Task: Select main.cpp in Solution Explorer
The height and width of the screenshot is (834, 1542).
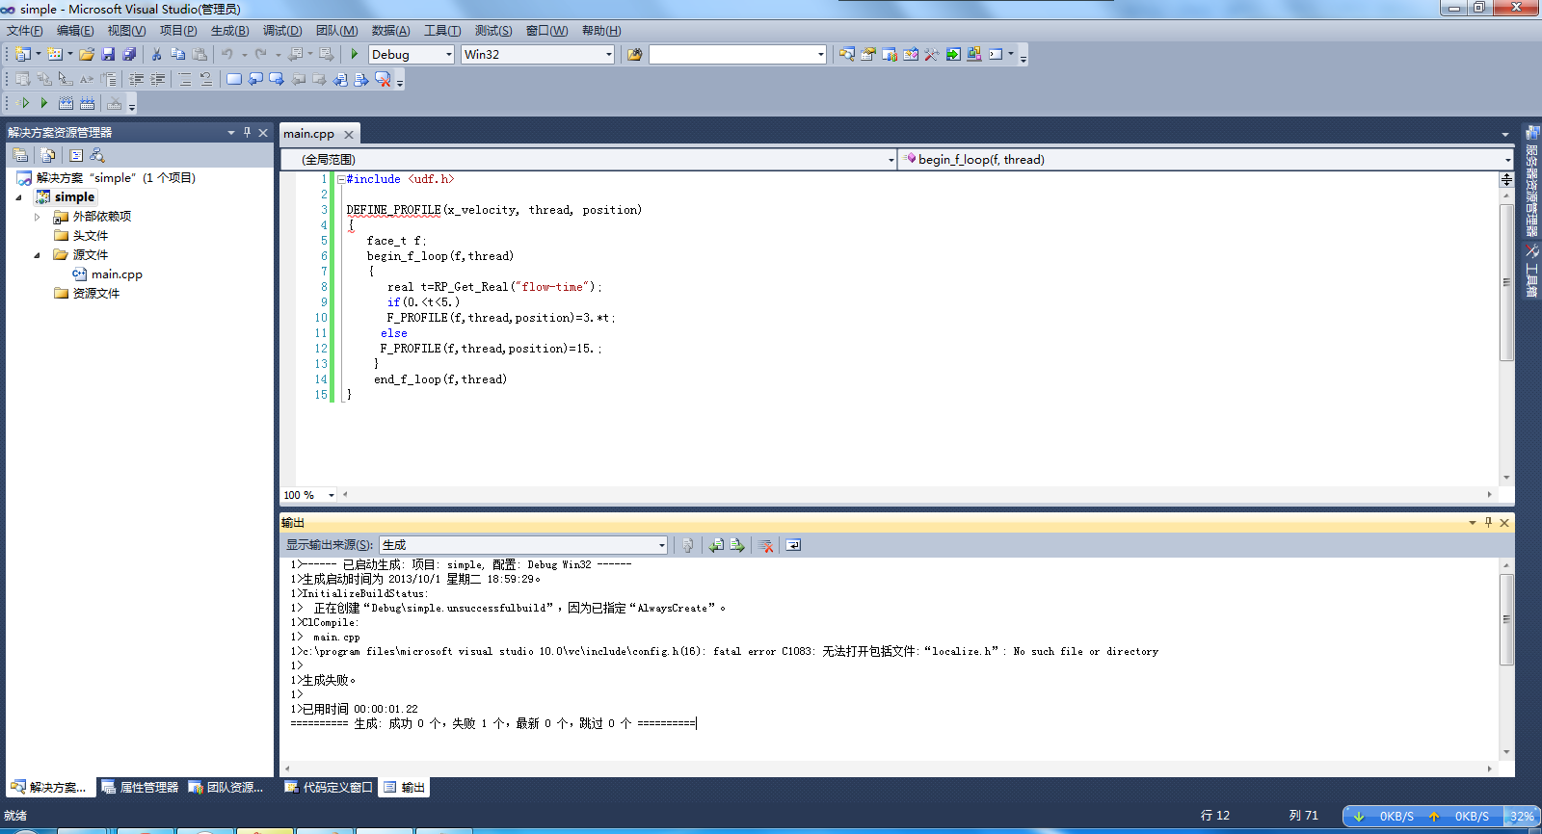Action: pos(117,274)
